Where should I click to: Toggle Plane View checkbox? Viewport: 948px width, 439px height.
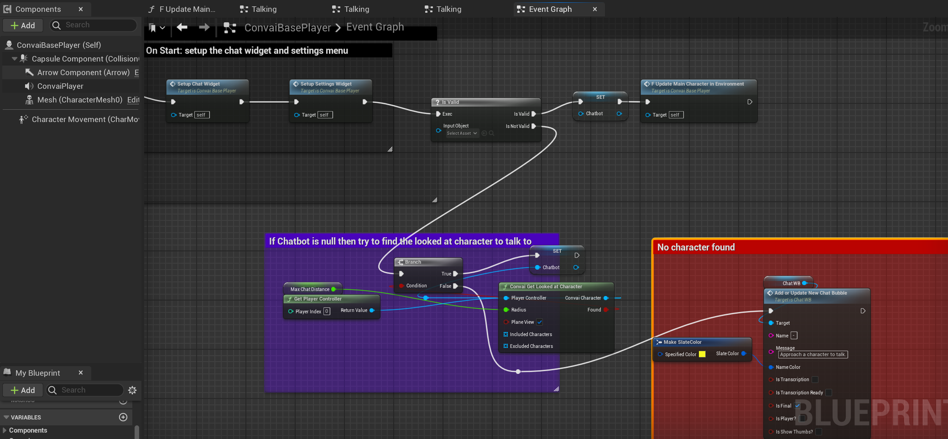point(540,322)
